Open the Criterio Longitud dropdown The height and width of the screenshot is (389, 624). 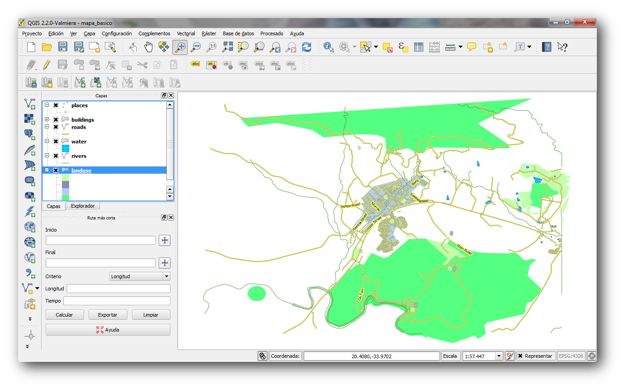click(x=140, y=276)
